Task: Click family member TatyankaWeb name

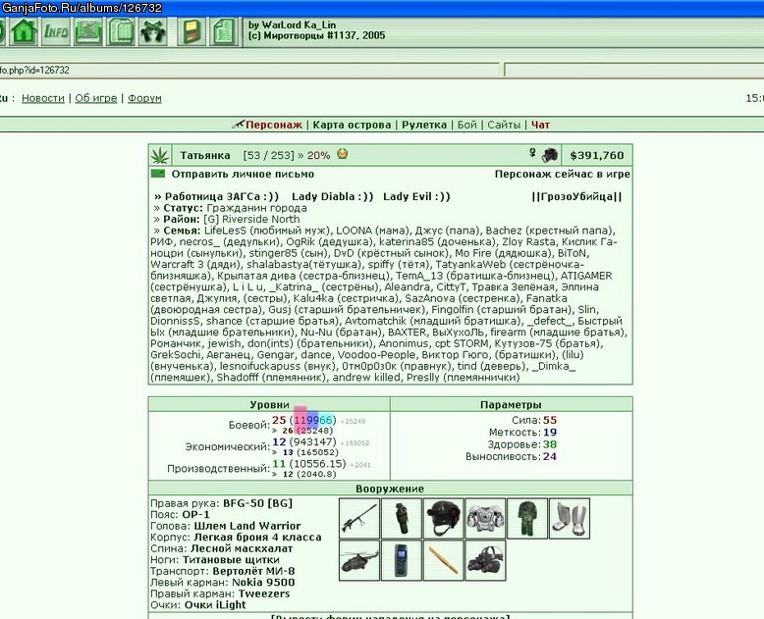Action: tap(468, 264)
